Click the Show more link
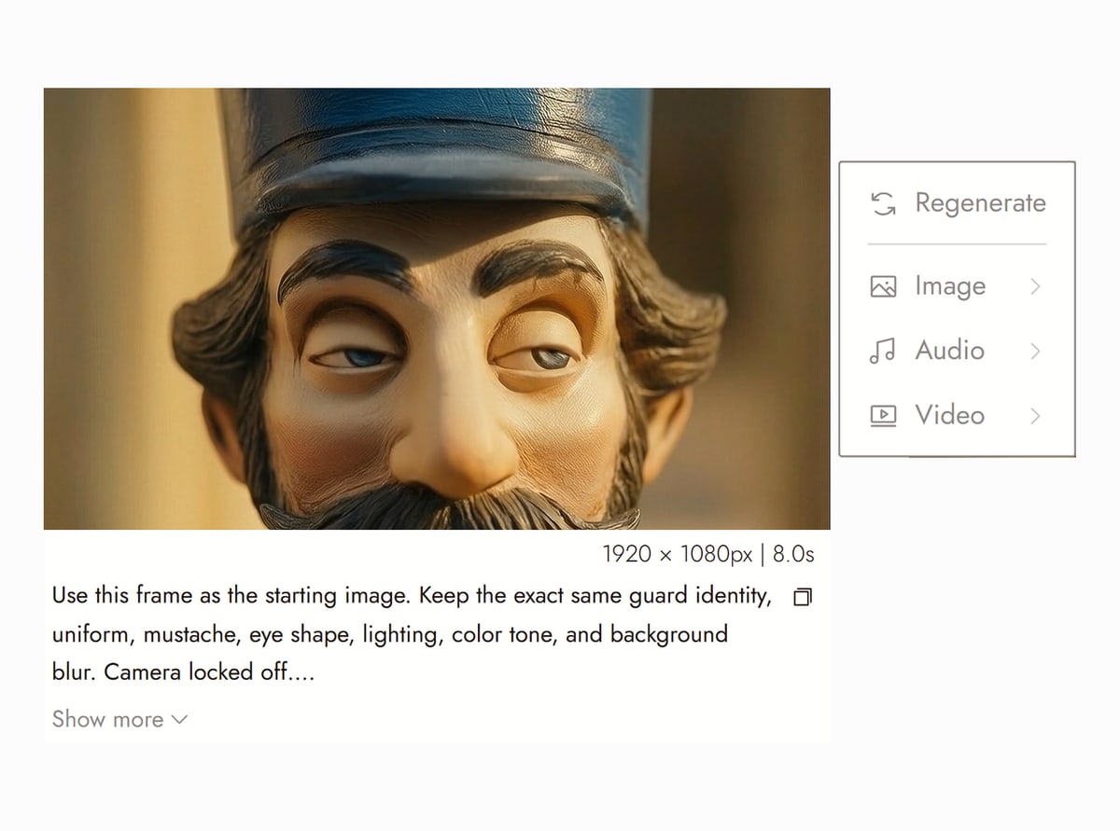The image size is (1120, 831). click(x=119, y=719)
